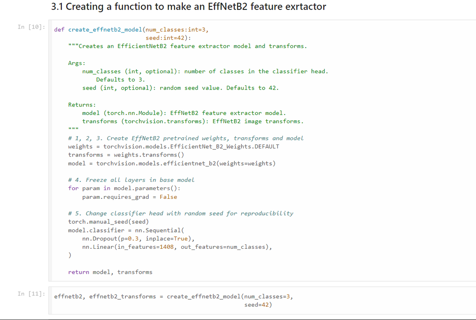
Task: Click the 'for param in model.parameters():' line
Action: click(x=124, y=188)
